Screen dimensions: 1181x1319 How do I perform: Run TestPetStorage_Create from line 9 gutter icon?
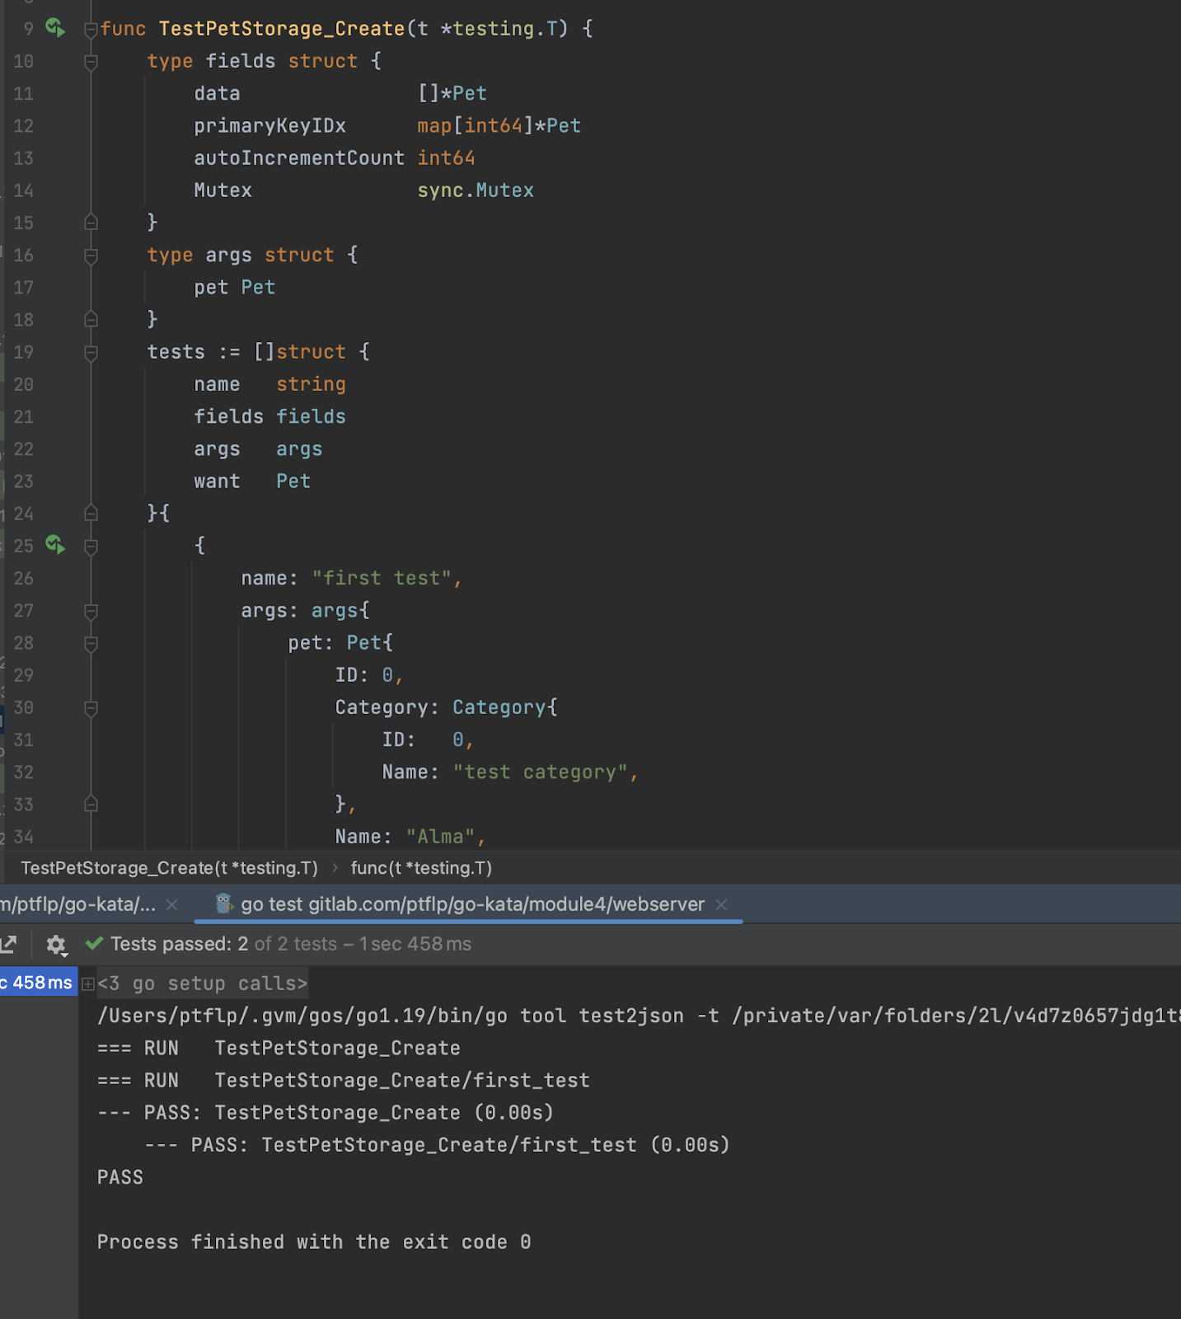(x=55, y=28)
